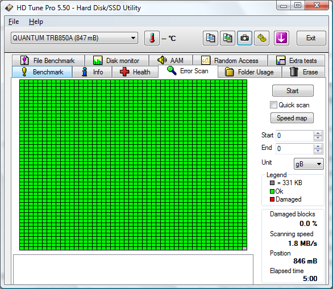Switch to the Erase tab

tap(303, 72)
